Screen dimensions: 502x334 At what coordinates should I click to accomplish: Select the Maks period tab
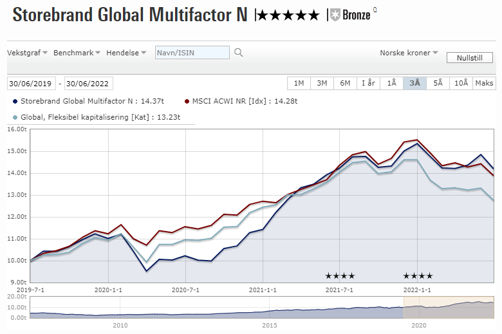click(x=484, y=83)
